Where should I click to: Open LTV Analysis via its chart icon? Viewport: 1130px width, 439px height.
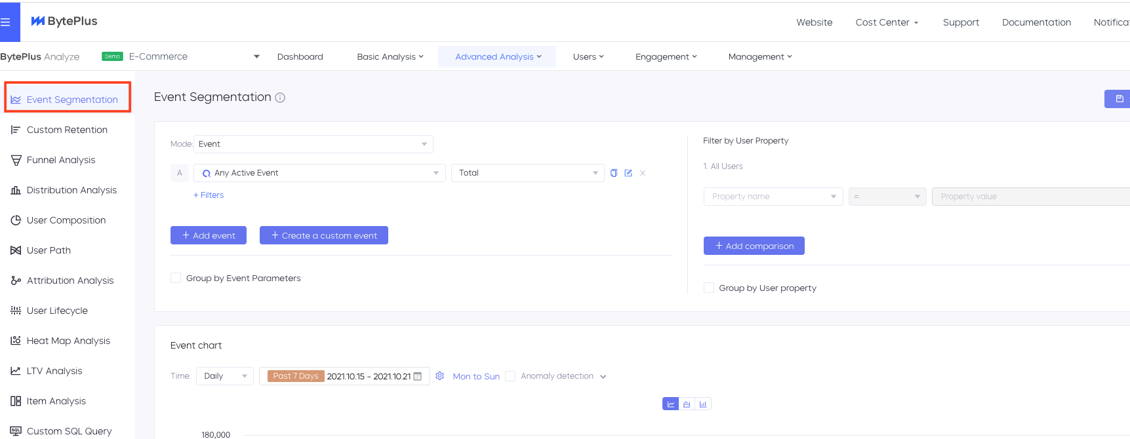click(16, 371)
